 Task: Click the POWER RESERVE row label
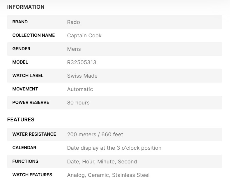(x=31, y=102)
